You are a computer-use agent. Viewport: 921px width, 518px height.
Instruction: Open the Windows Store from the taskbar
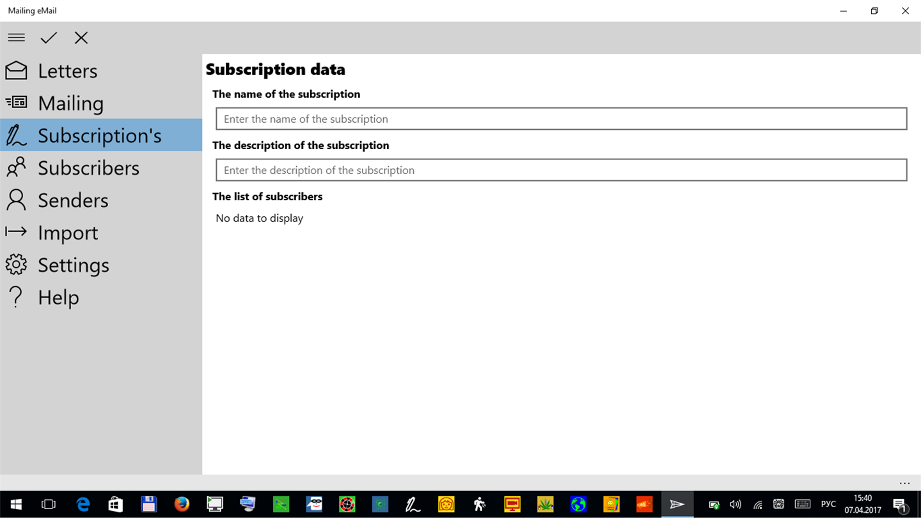[116, 505]
